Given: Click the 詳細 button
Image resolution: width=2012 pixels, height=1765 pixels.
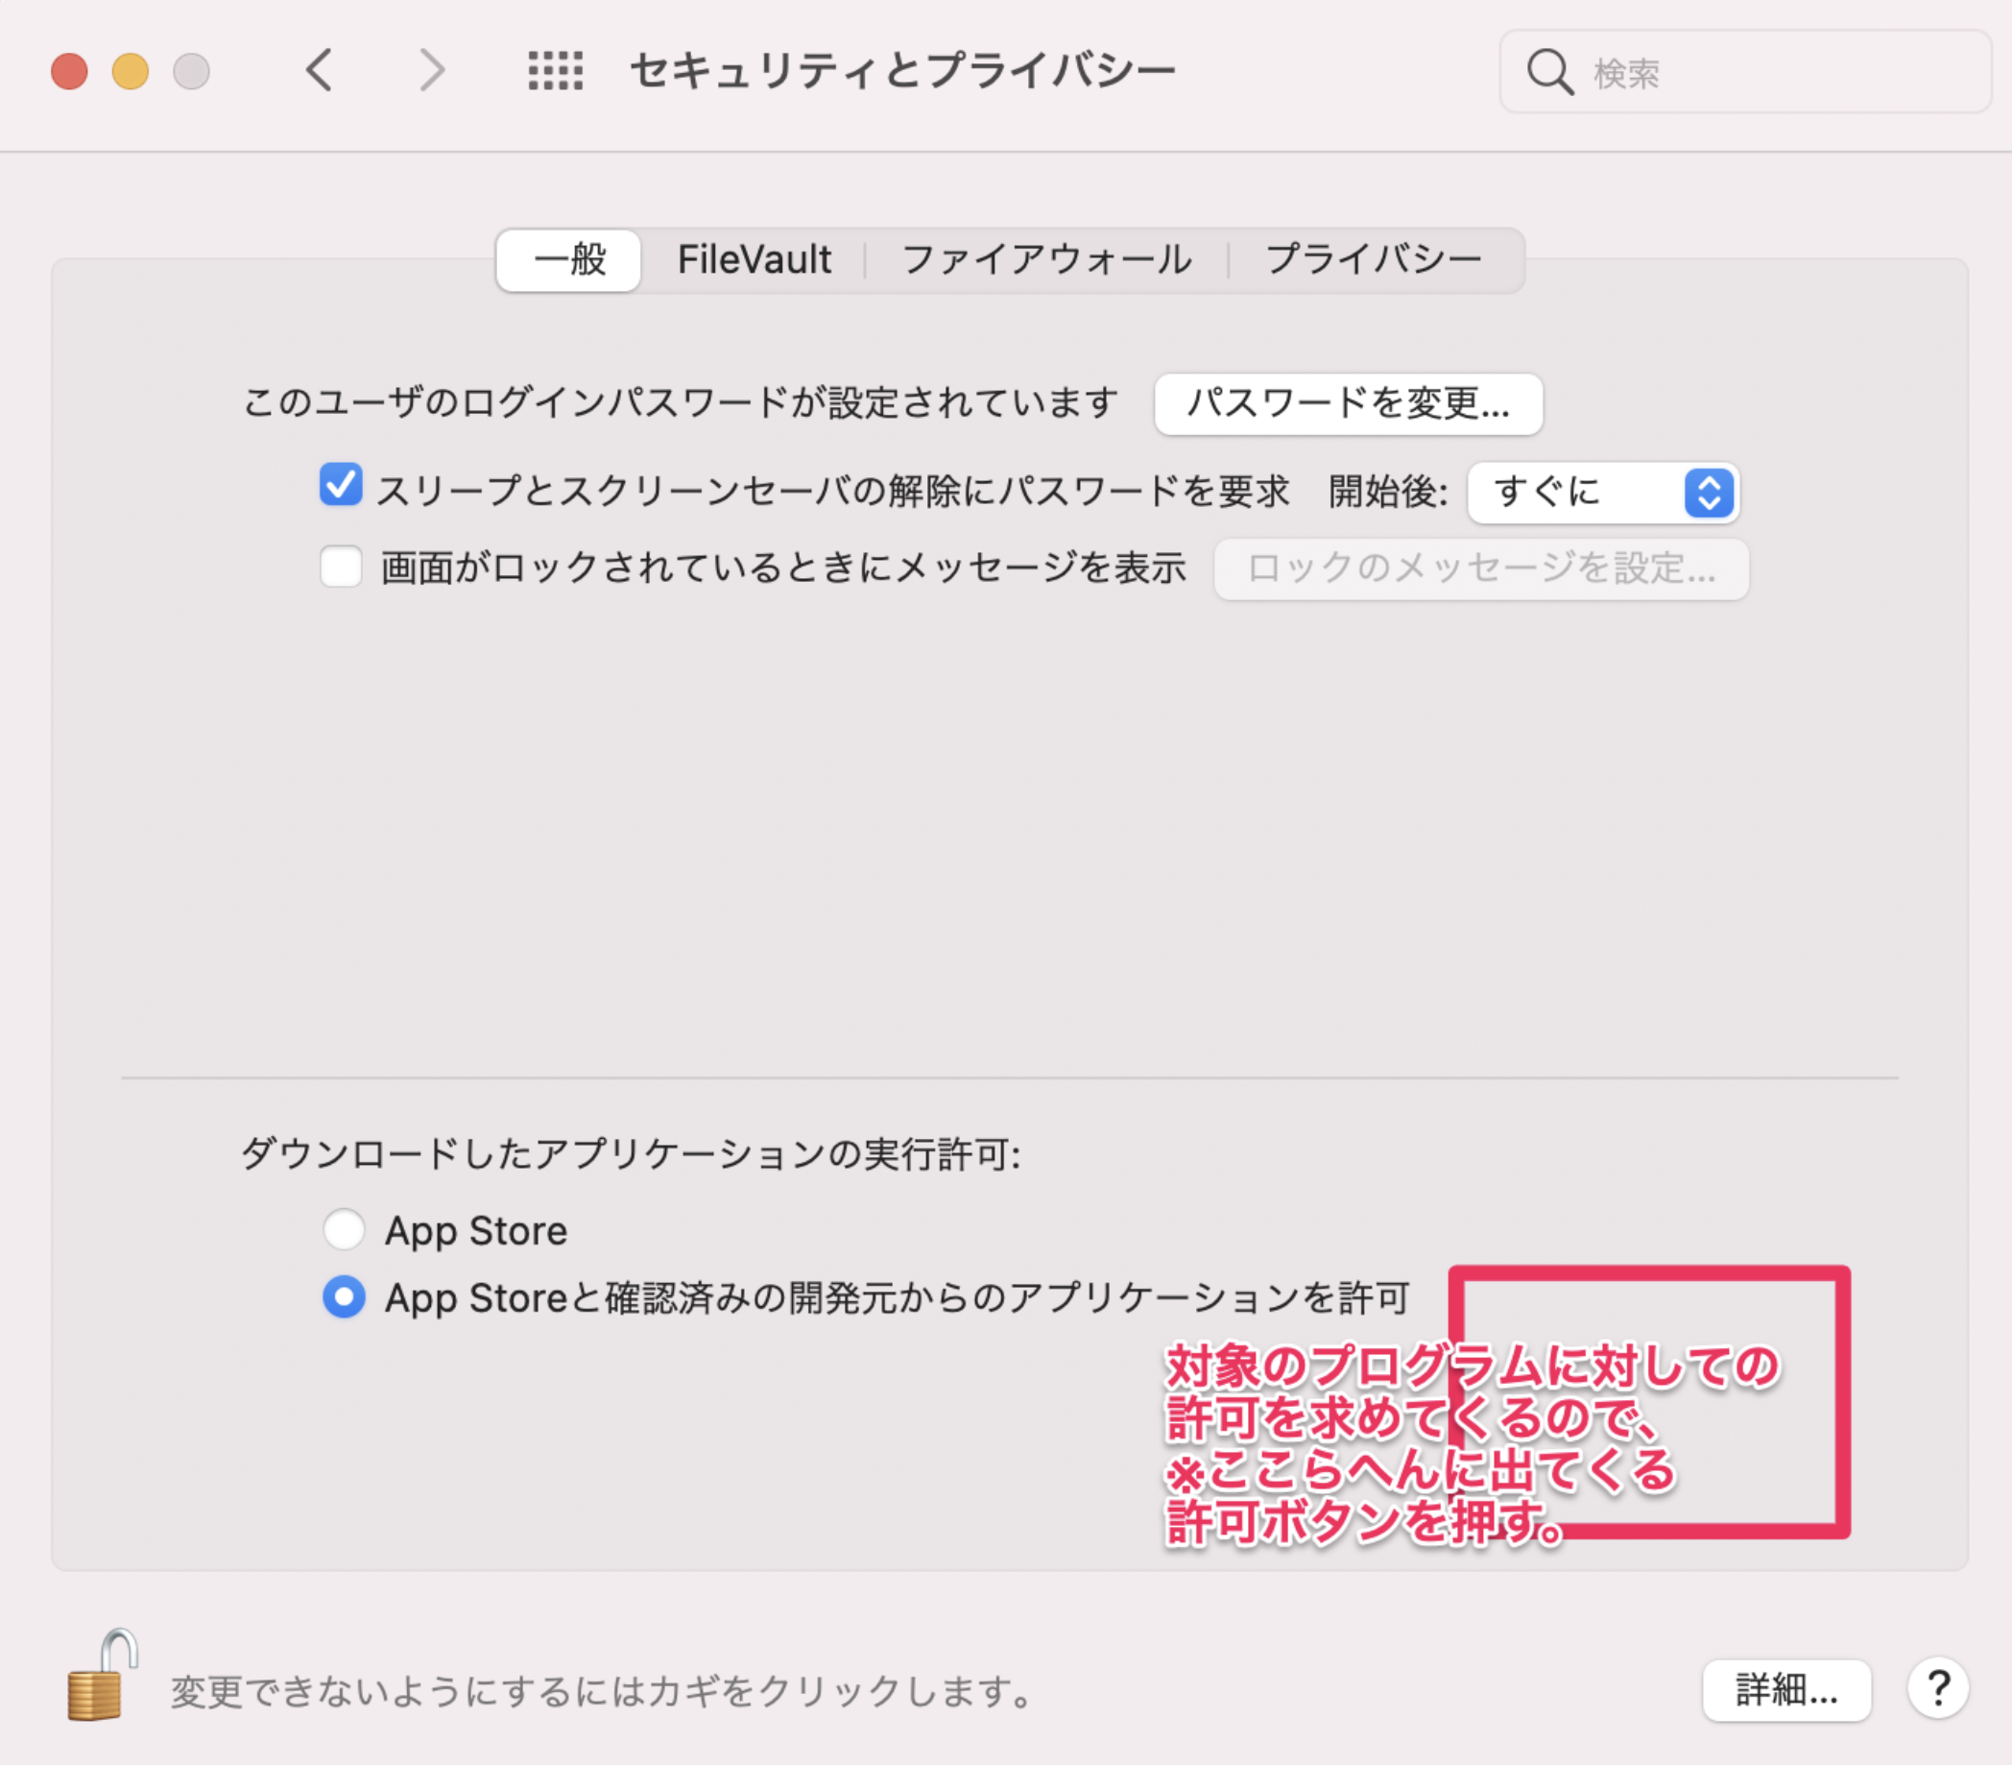Looking at the screenshot, I should click(1786, 1690).
